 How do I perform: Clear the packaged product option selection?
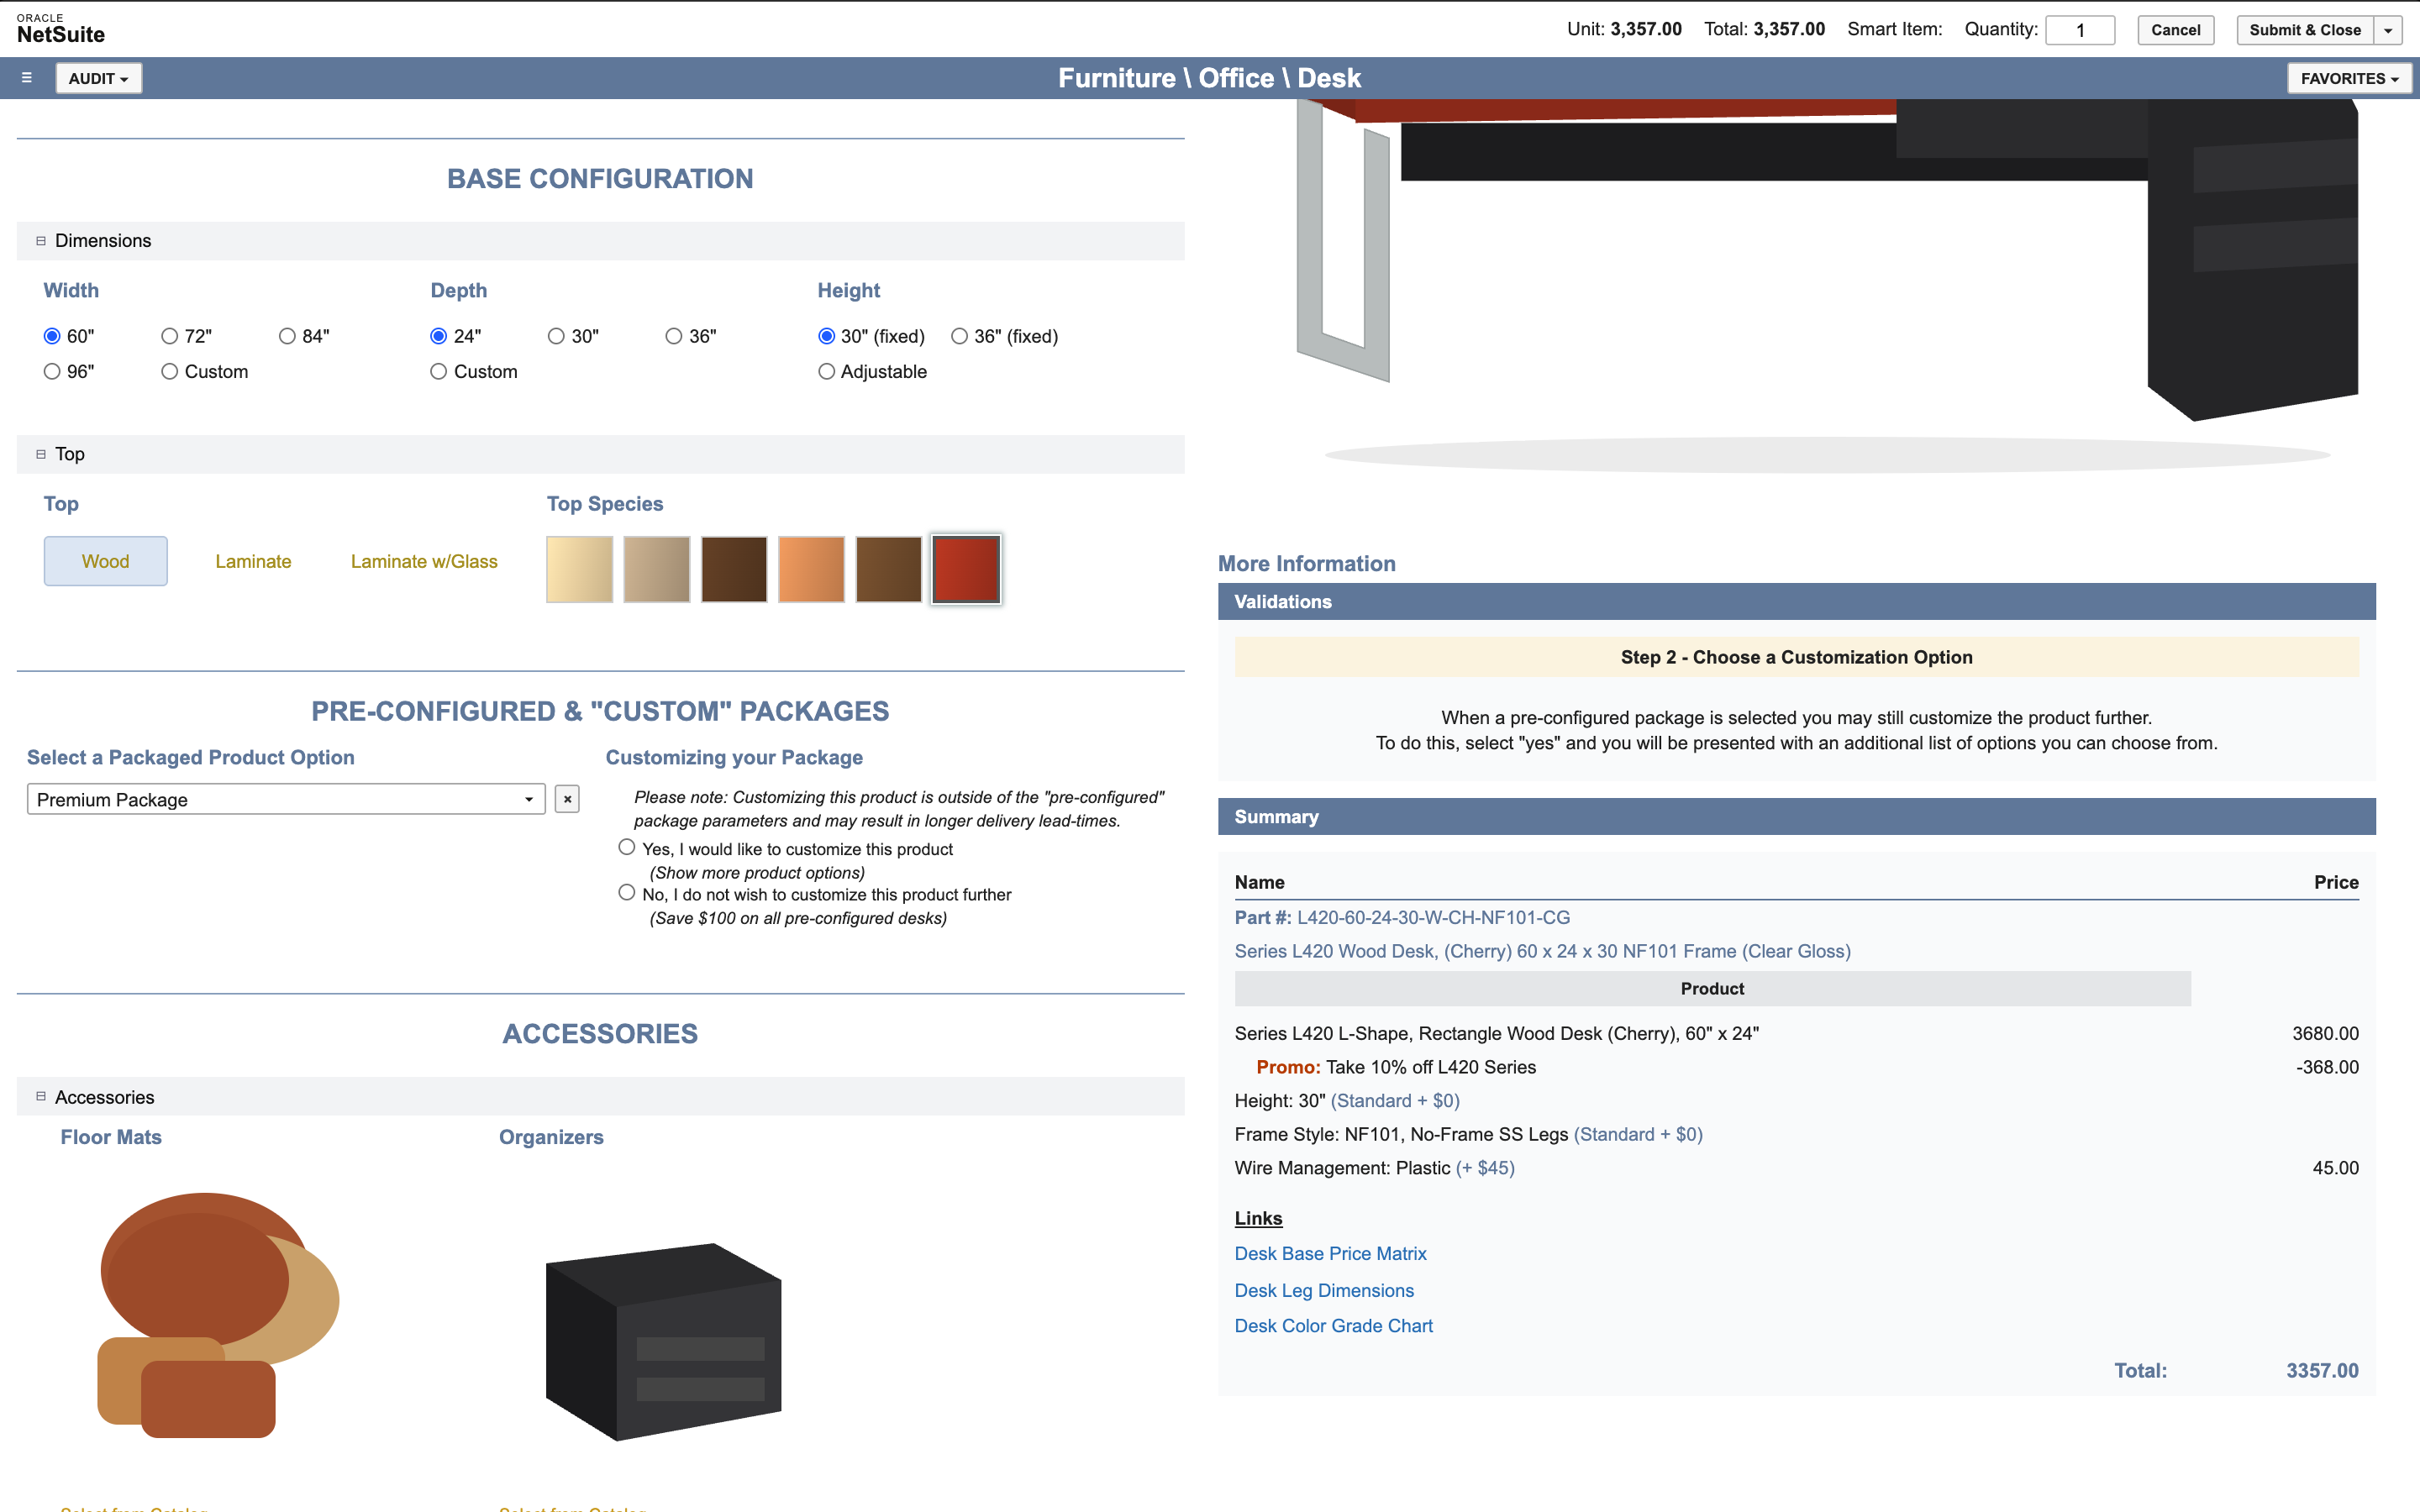(x=567, y=799)
